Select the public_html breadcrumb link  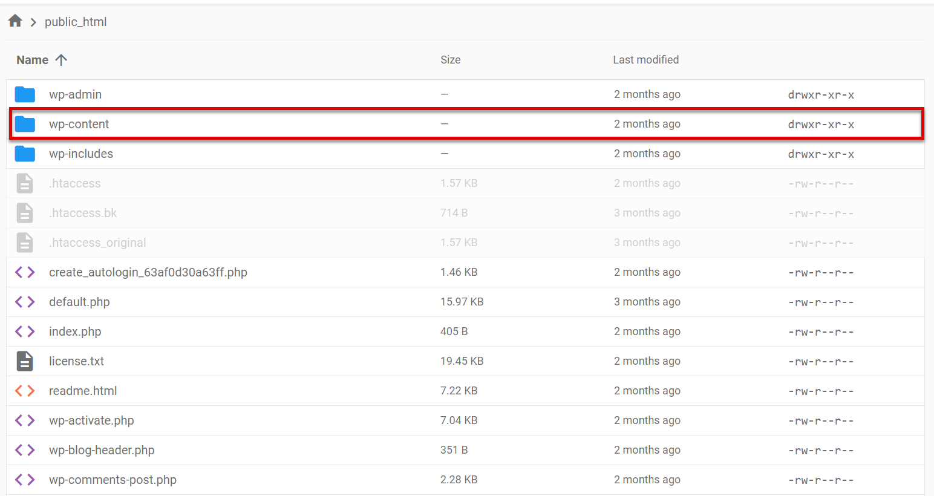point(76,22)
